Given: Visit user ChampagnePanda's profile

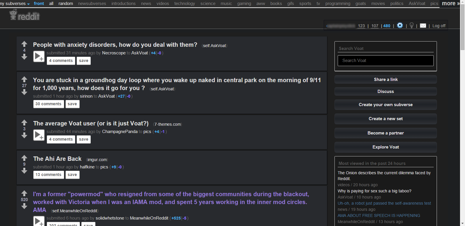Looking at the screenshot, I should click(120, 132).
